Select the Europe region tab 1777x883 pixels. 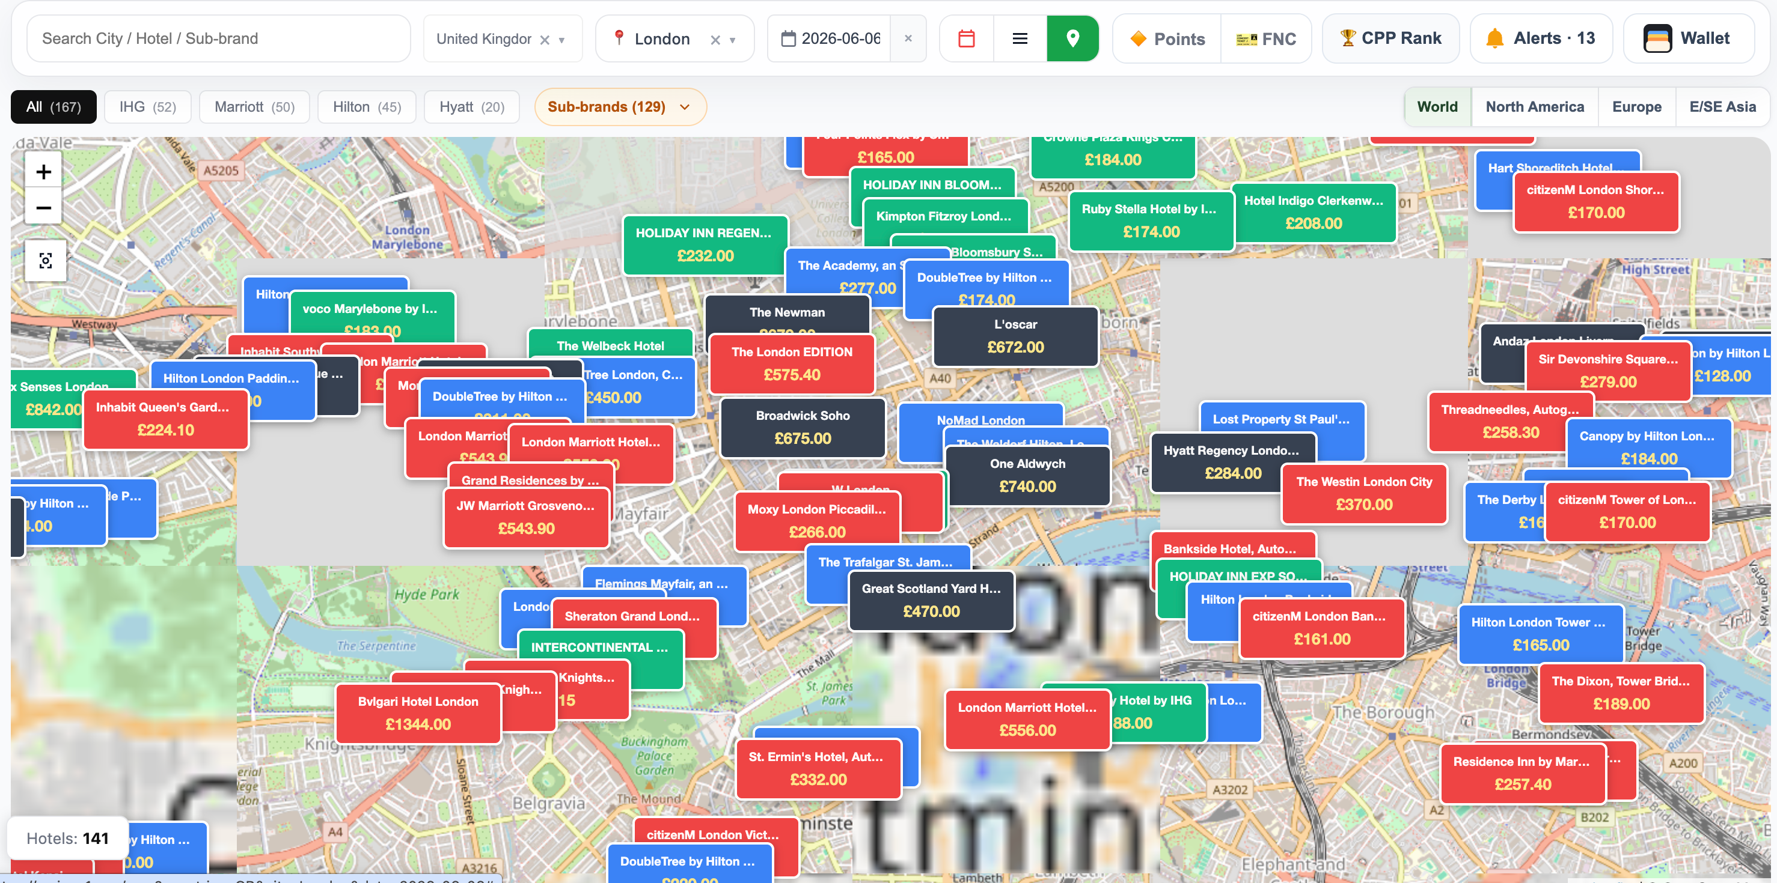pyautogui.click(x=1636, y=107)
